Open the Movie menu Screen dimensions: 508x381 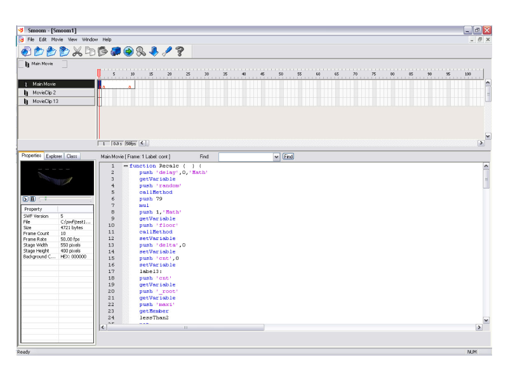[57, 39]
